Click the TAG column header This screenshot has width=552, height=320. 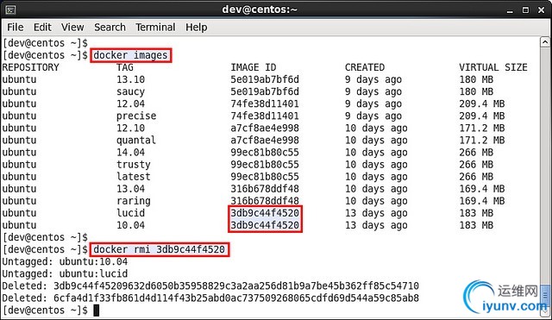coord(125,67)
